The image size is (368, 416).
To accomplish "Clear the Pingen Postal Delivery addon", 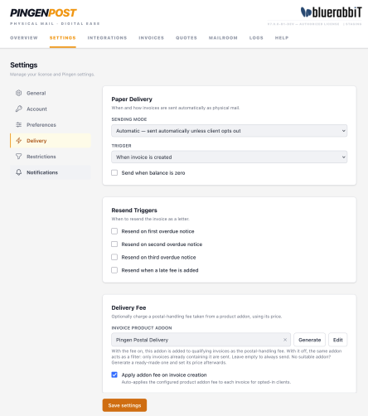I will 285,340.
